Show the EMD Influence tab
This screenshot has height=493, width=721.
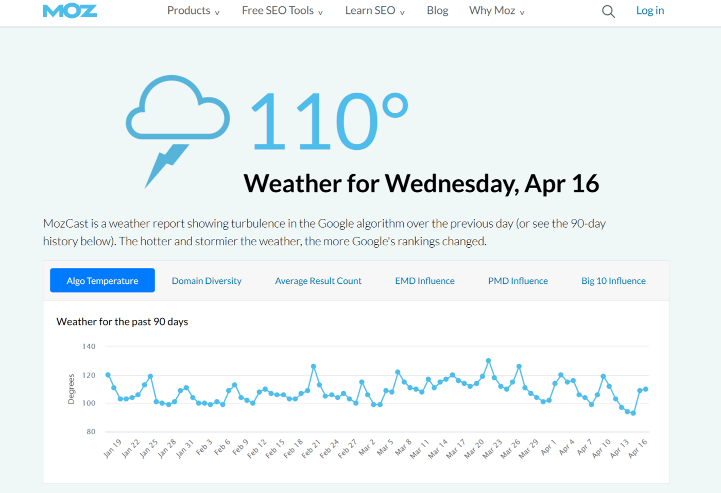pos(425,281)
